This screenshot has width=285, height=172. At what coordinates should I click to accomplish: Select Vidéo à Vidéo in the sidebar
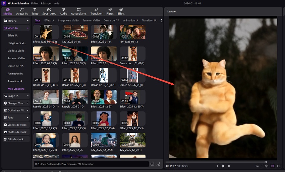pos(16,51)
